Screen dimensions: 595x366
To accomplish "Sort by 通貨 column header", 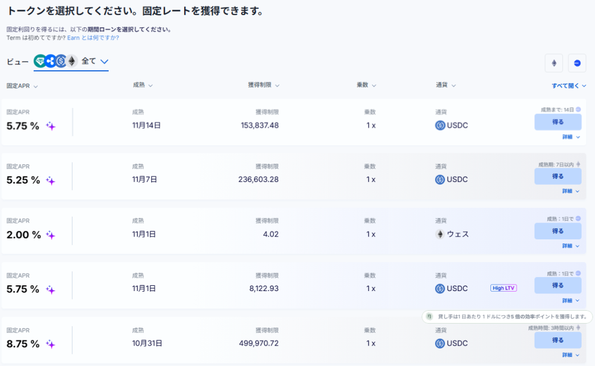I will pos(446,85).
